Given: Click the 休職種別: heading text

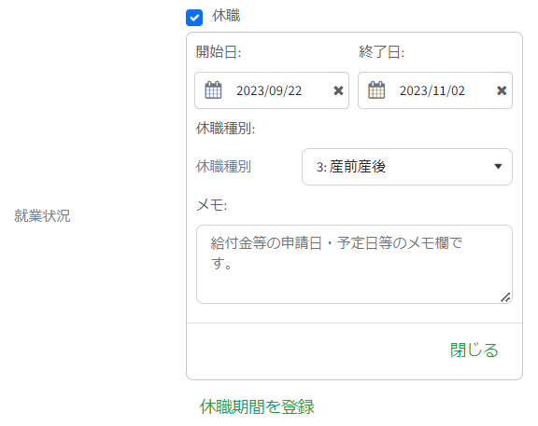Looking at the screenshot, I should [225, 129].
